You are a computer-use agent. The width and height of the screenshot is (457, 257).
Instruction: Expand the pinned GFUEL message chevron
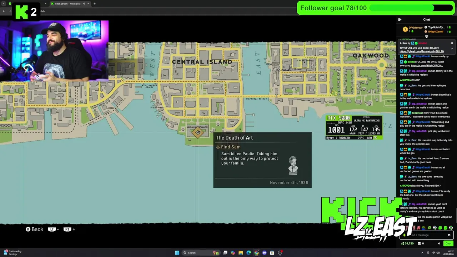pyautogui.click(x=452, y=49)
